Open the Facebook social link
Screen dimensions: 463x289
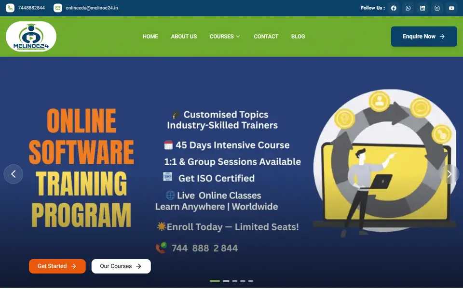pyautogui.click(x=394, y=8)
